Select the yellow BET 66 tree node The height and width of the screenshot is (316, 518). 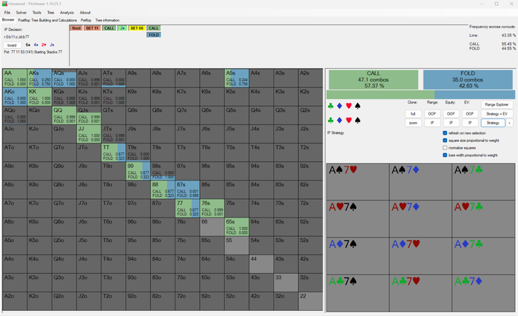click(x=137, y=28)
